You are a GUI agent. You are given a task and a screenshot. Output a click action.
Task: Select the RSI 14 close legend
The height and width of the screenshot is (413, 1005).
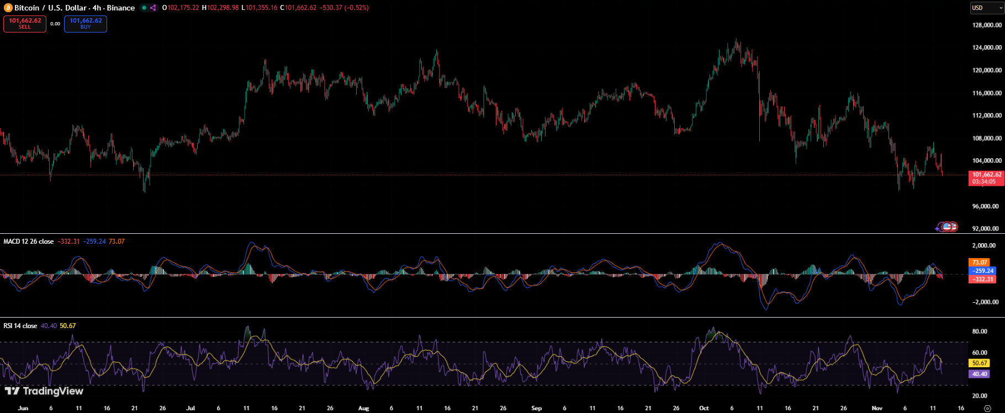pos(20,326)
